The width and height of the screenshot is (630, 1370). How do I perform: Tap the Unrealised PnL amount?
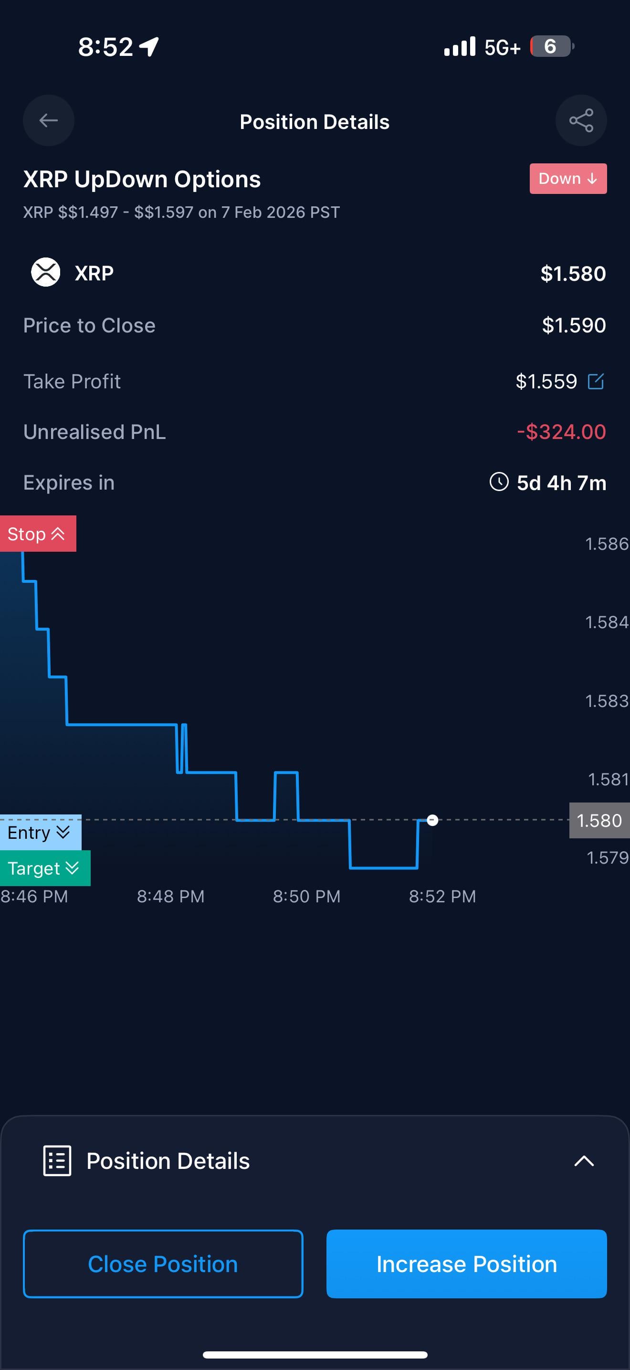point(561,432)
